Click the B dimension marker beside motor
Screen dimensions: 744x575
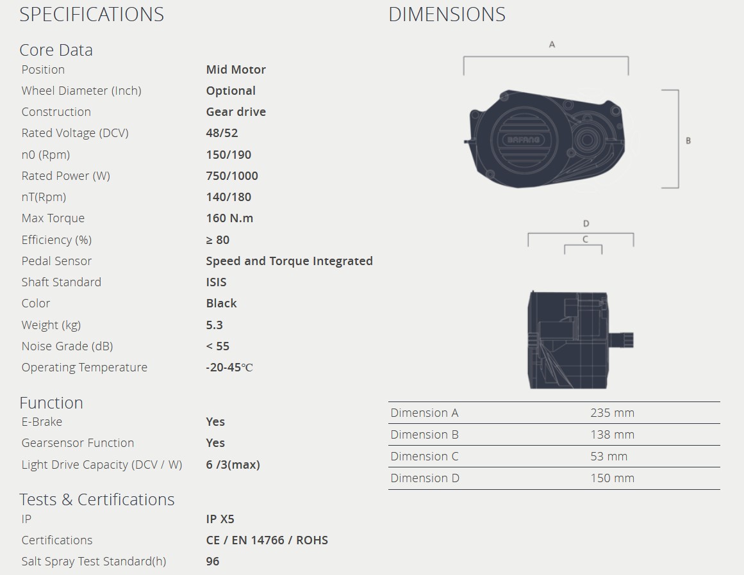click(x=688, y=141)
